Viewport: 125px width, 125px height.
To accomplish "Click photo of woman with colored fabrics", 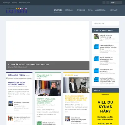I will tap(48, 88).
